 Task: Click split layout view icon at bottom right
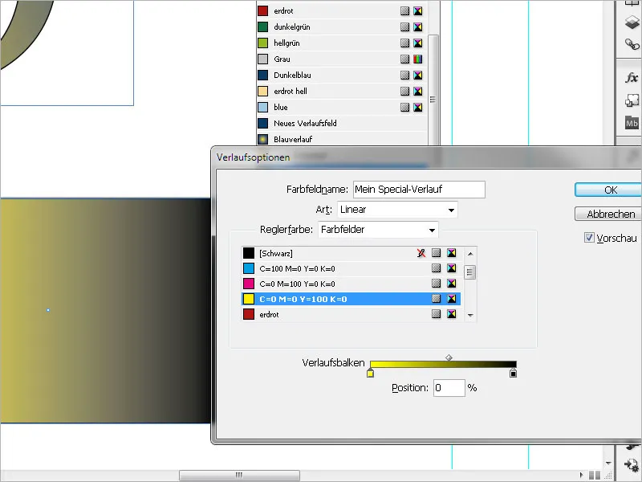[x=595, y=475]
